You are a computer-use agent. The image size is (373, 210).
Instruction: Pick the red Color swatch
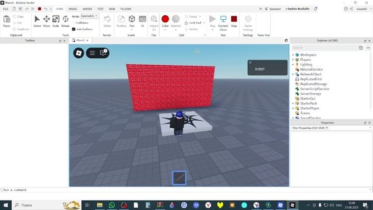(165, 19)
